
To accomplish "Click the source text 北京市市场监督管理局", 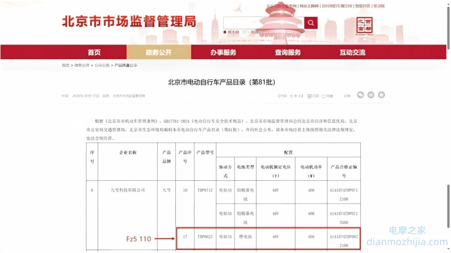I will 129,96.
